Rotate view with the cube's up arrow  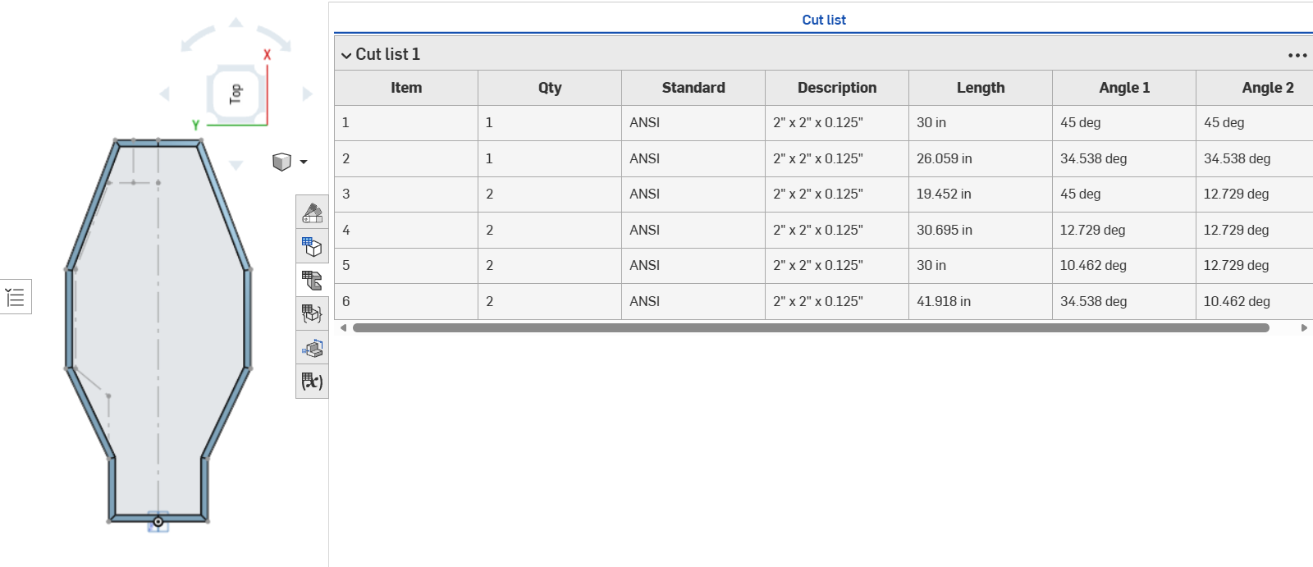click(236, 23)
